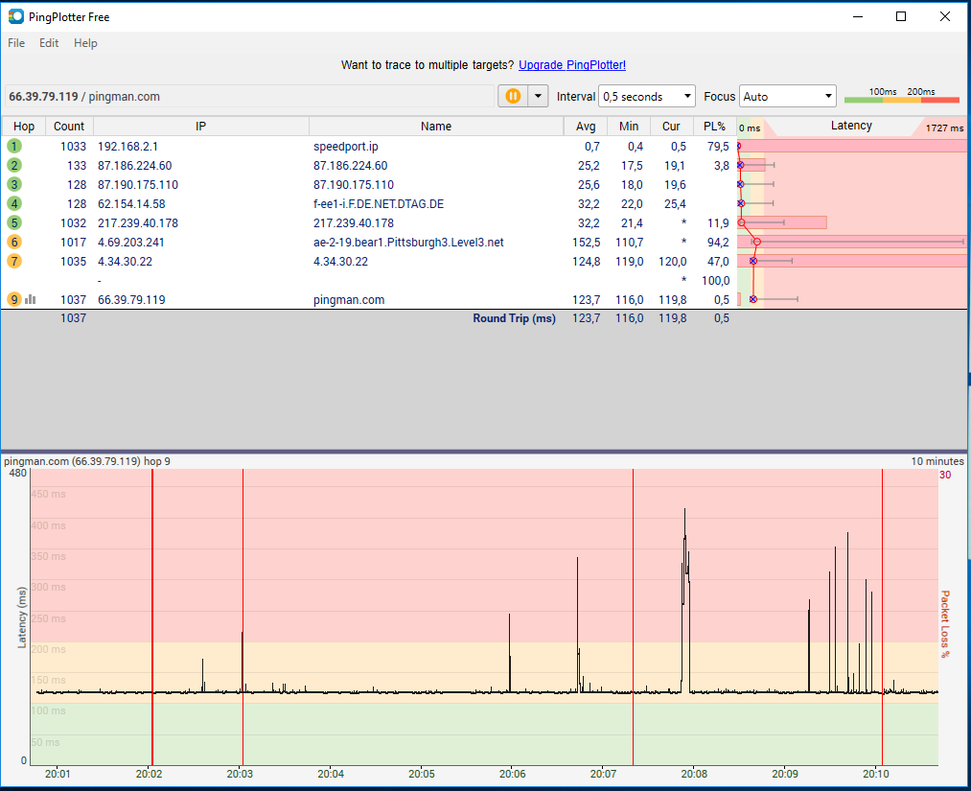Click the Count column header
The image size is (971, 791).
(69, 127)
